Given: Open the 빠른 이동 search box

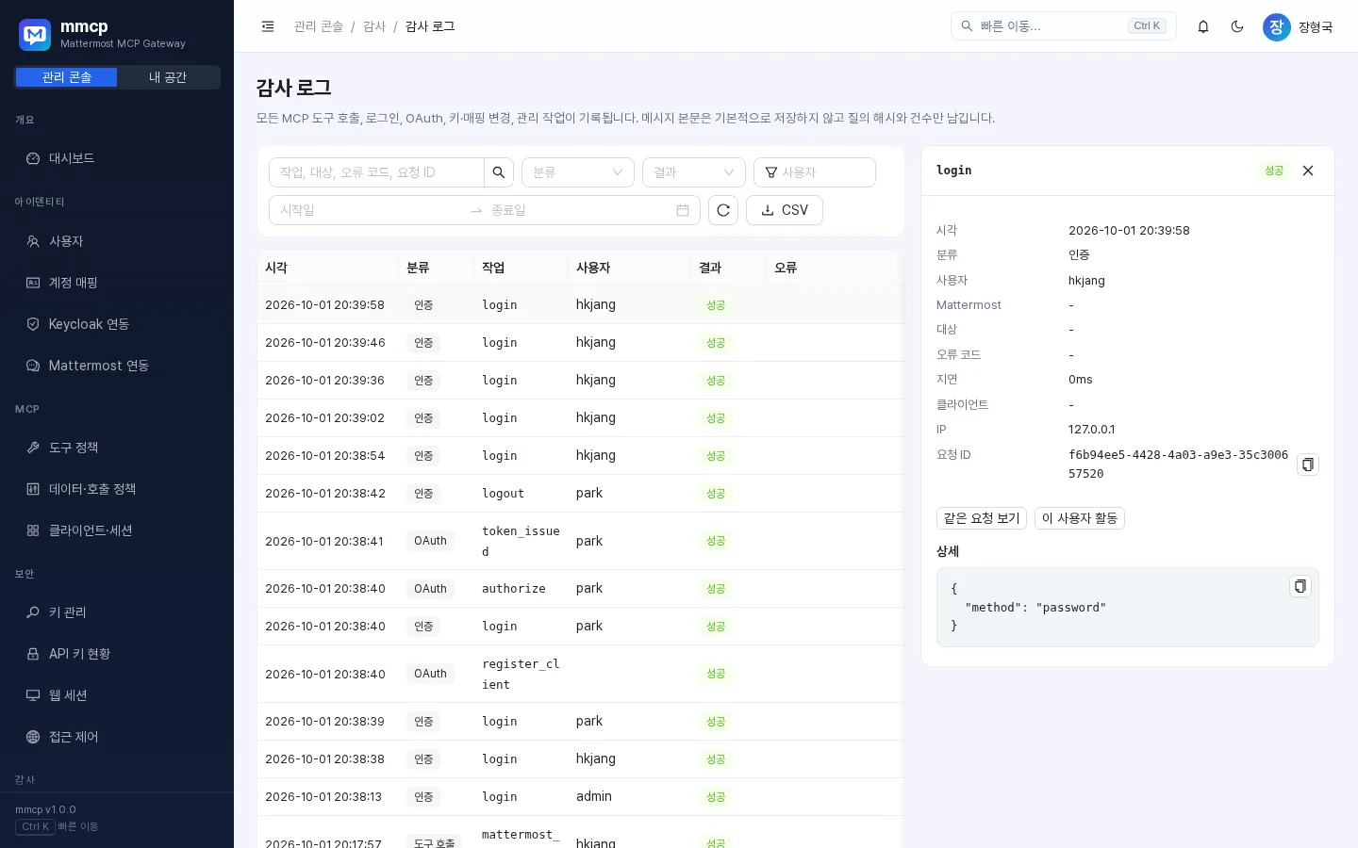Looking at the screenshot, I should [x=1064, y=26].
